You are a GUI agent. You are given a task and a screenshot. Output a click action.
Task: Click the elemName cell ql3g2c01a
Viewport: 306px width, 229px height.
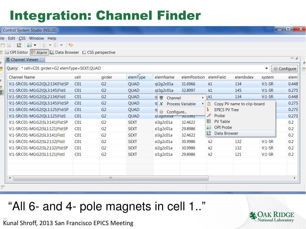click(164, 90)
